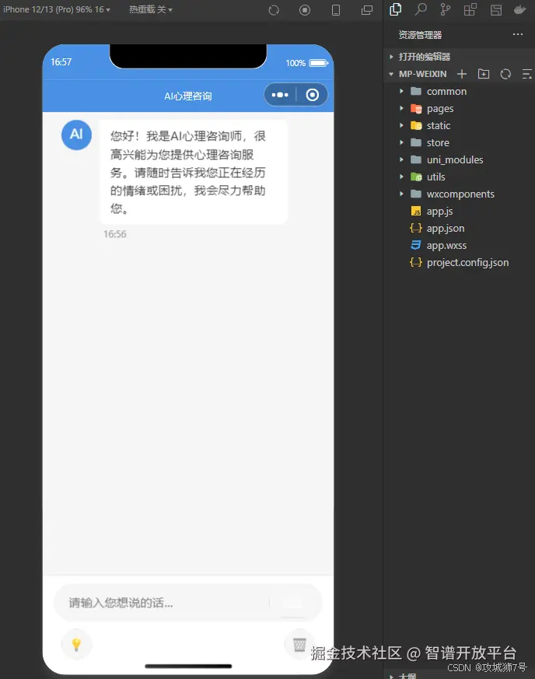Viewport: 535px width, 679px height.
Task: Open the iPhone 12/13 Pro device dropdown
Action: click(57, 9)
